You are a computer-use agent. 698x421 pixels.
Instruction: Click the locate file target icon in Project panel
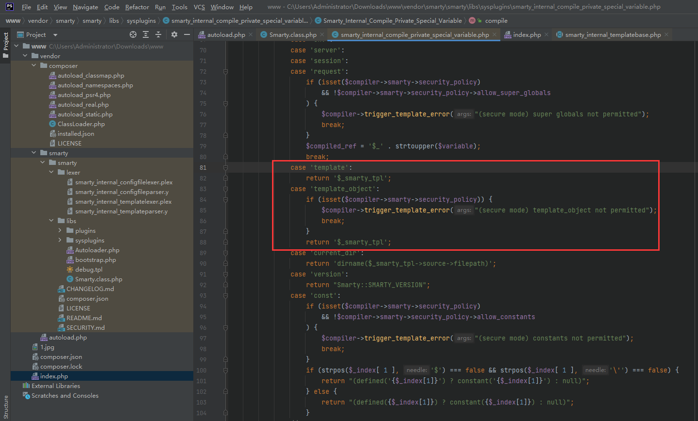coord(133,34)
